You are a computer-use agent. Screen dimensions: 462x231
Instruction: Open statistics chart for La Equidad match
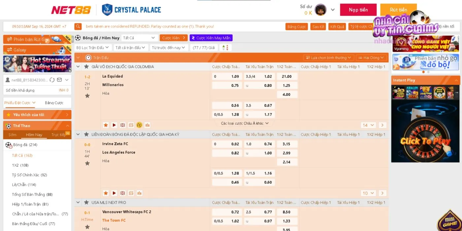[x=148, y=125]
